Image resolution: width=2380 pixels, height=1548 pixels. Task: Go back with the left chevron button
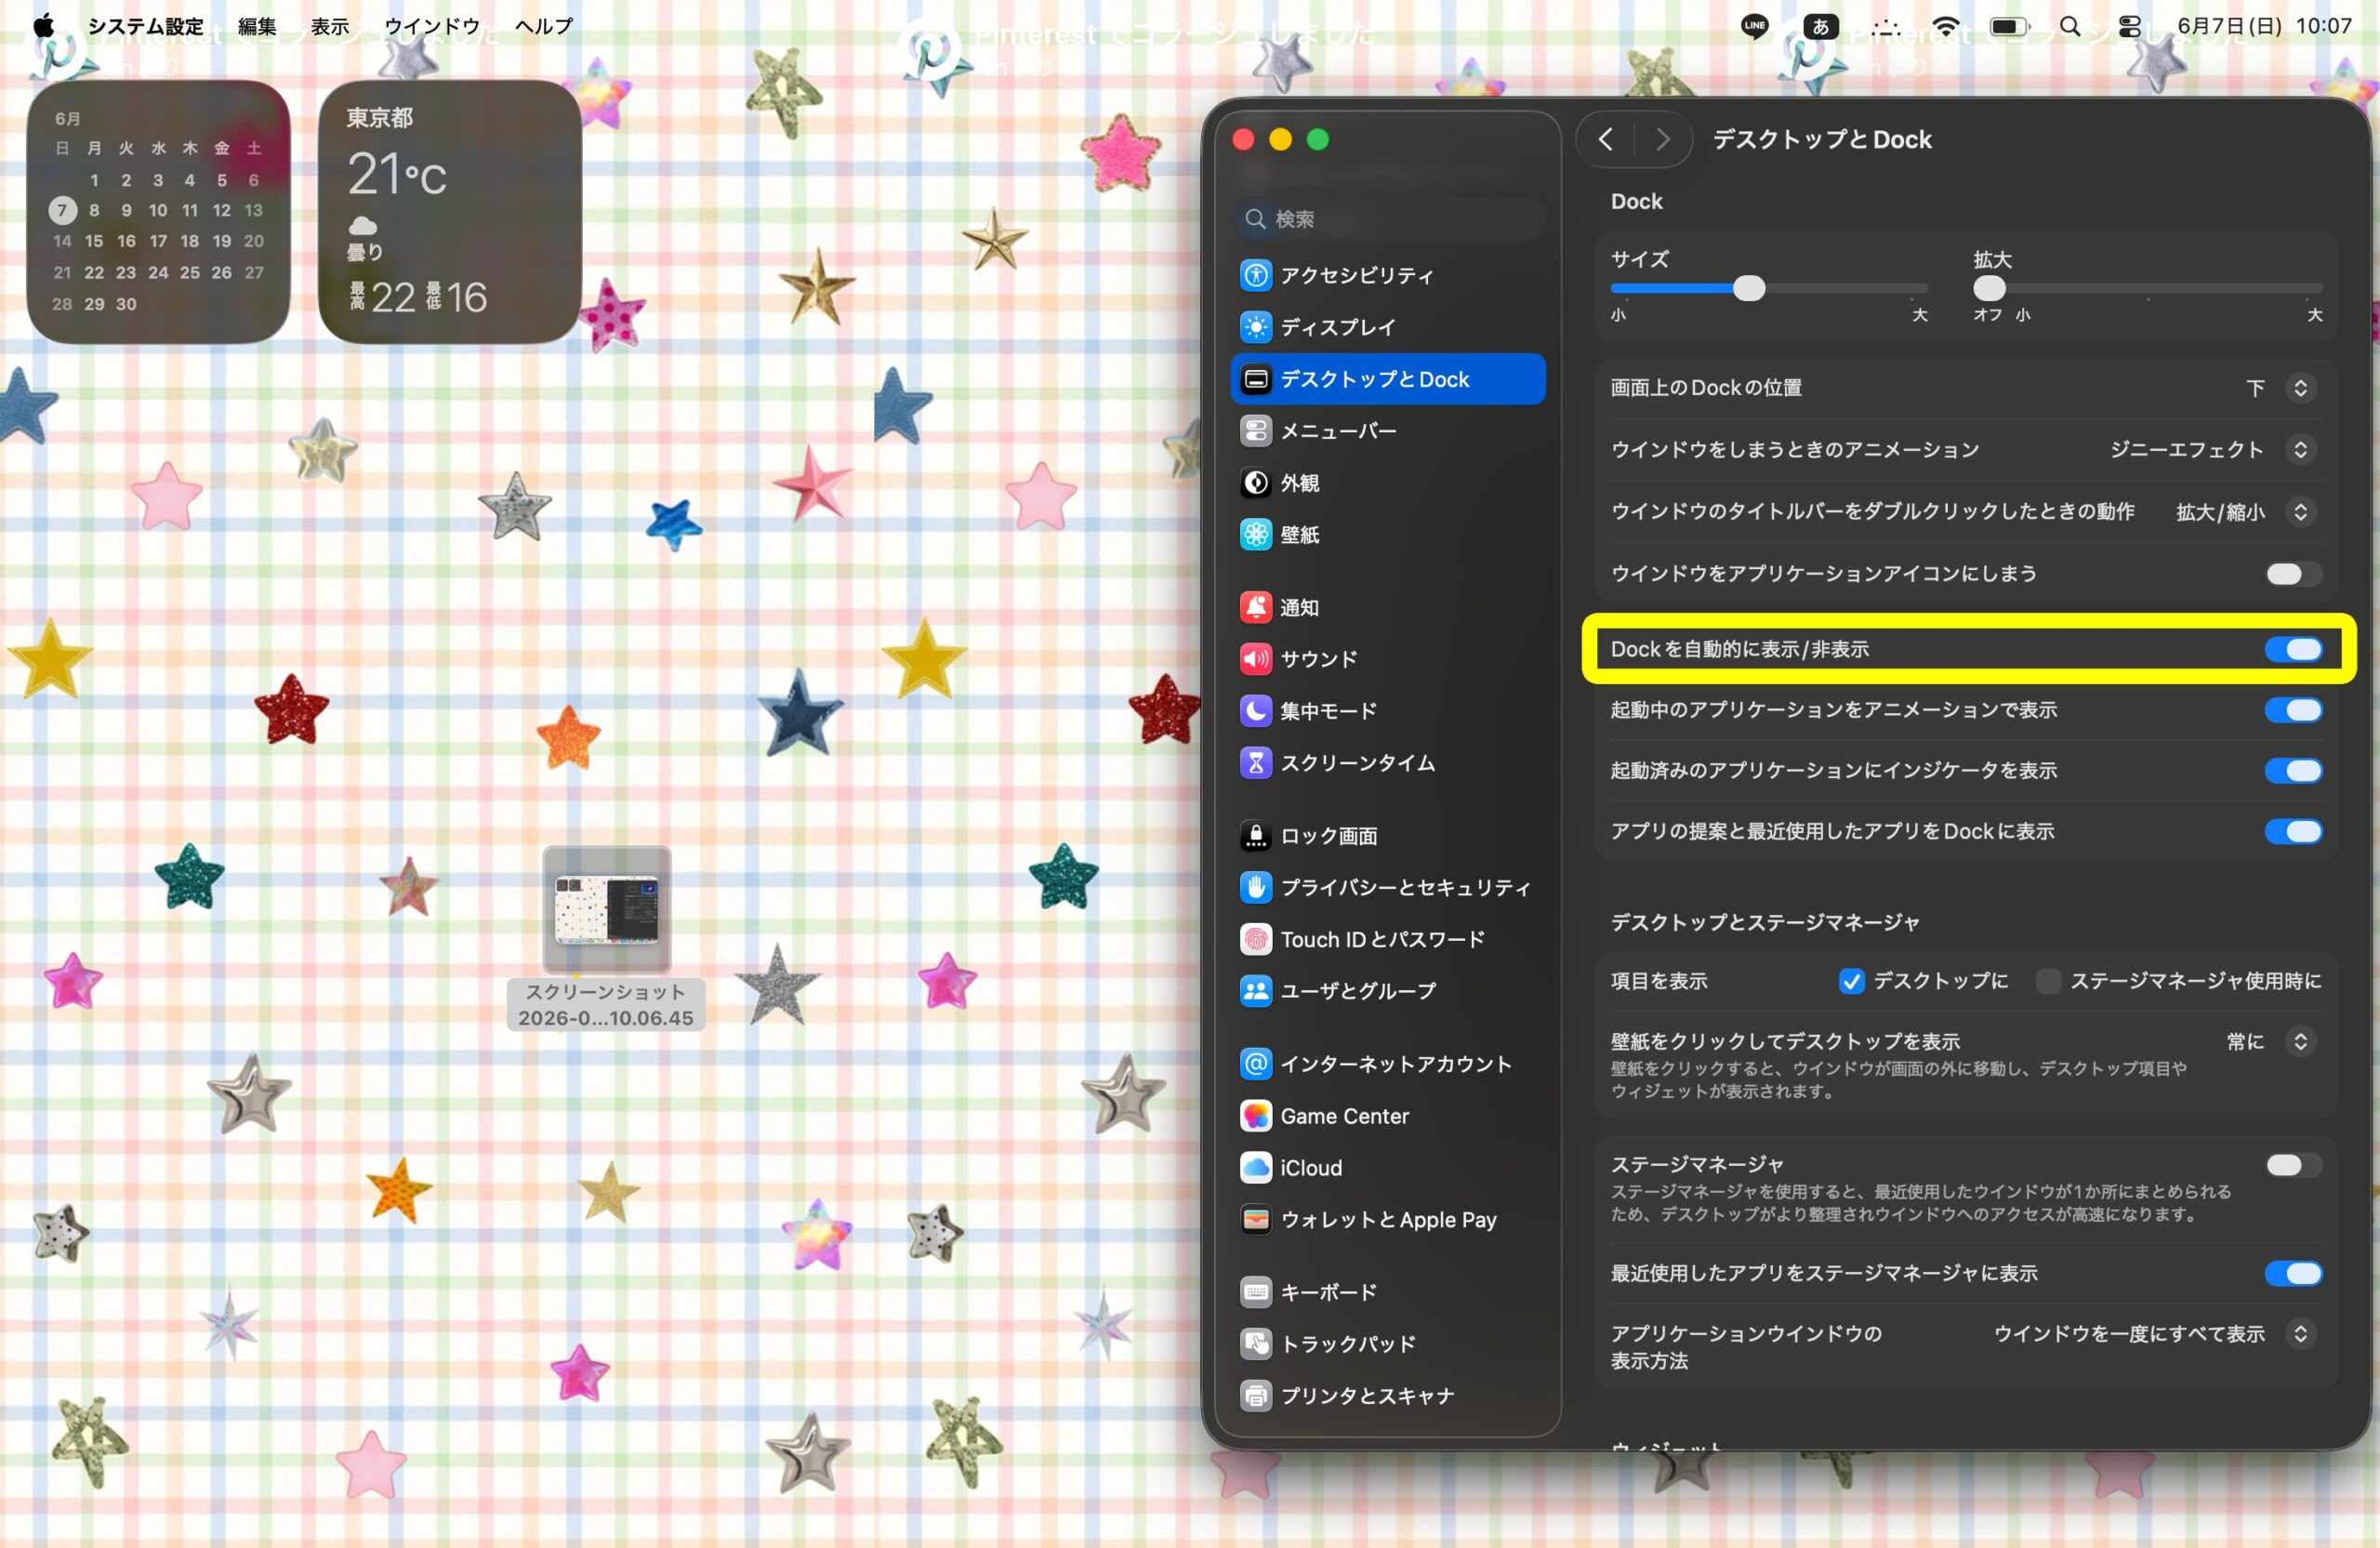[x=1605, y=139]
